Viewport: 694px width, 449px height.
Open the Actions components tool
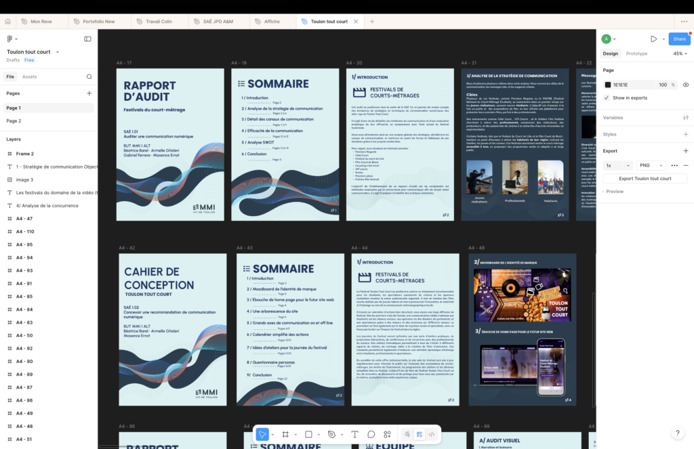(x=387, y=434)
